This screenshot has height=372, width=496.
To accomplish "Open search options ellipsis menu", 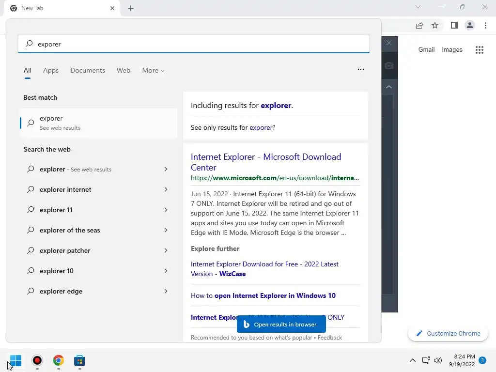I will point(360,69).
